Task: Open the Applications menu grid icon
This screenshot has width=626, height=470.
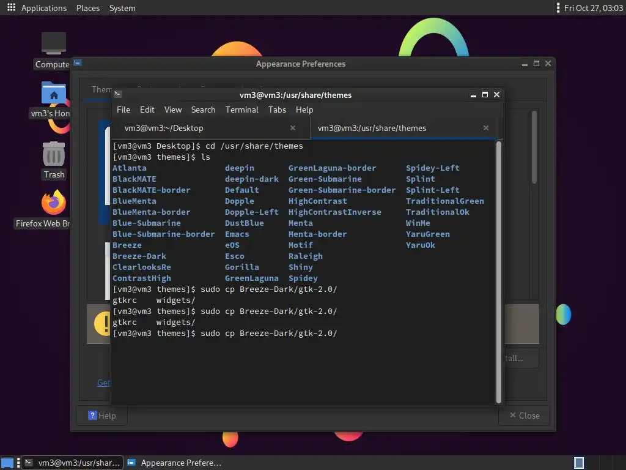Action: click(11, 7)
